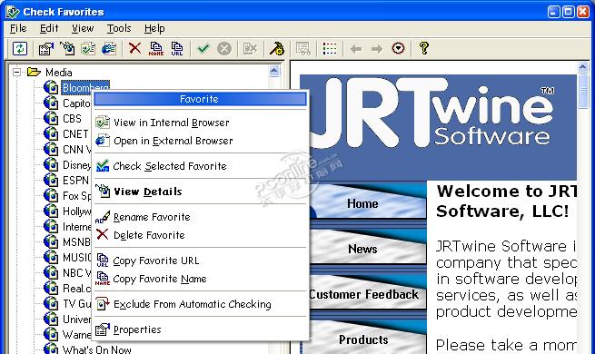Select the TV Gu favorite
This screenshot has height=354, width=595.
76,303
